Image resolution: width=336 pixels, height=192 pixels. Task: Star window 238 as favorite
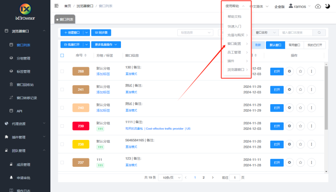(300, 144)
